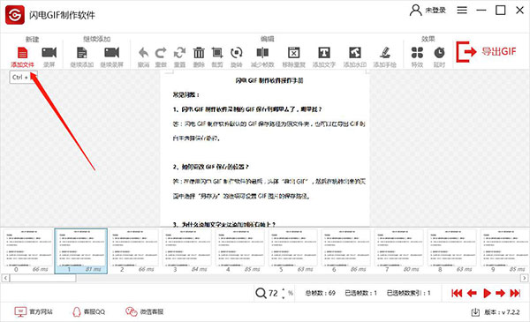Select frame 6 thumbnail
The height and width of the screenshot is (322, 530).
[x=346, y=251]
